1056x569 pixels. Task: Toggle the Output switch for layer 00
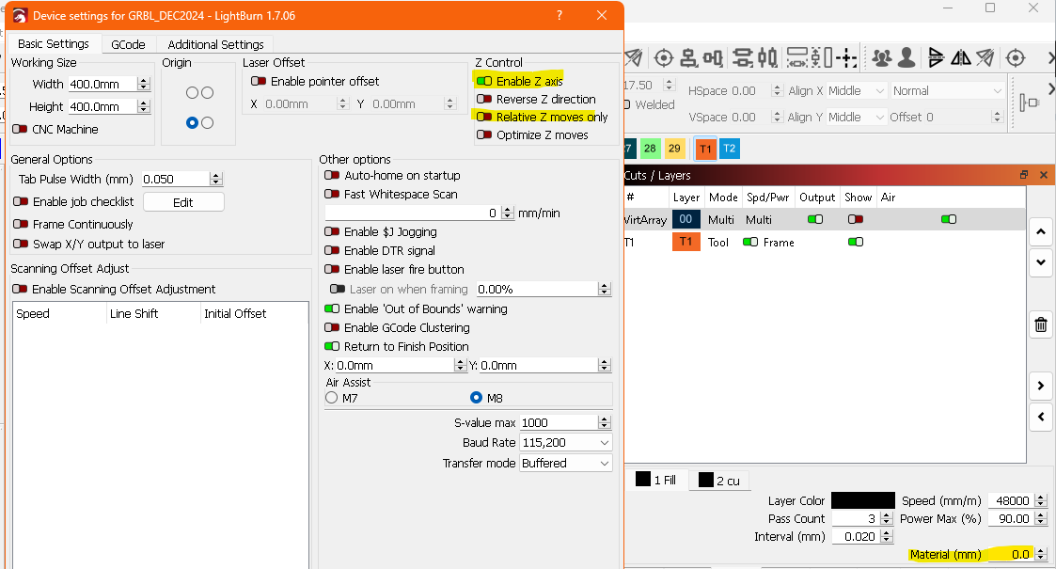click(x=815, y=219)
